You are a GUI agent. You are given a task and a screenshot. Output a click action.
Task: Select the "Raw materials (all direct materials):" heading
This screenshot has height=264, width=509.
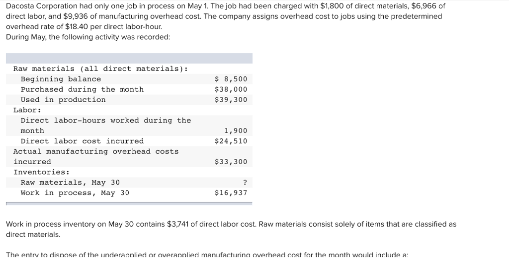click(100, 69)
